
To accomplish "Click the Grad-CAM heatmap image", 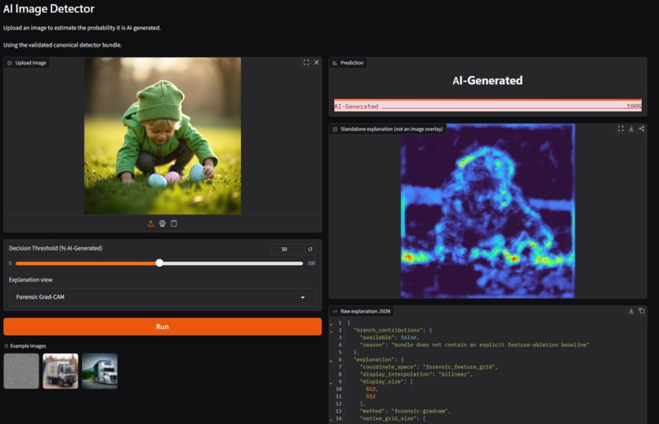I will [x=487, y=210].
